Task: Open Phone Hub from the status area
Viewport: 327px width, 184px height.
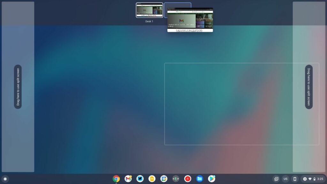Action: click(x=294, y=179)
